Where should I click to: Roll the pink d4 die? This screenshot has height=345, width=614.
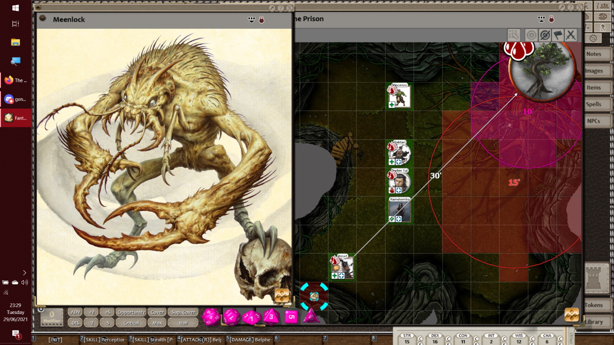pos(311,316)
